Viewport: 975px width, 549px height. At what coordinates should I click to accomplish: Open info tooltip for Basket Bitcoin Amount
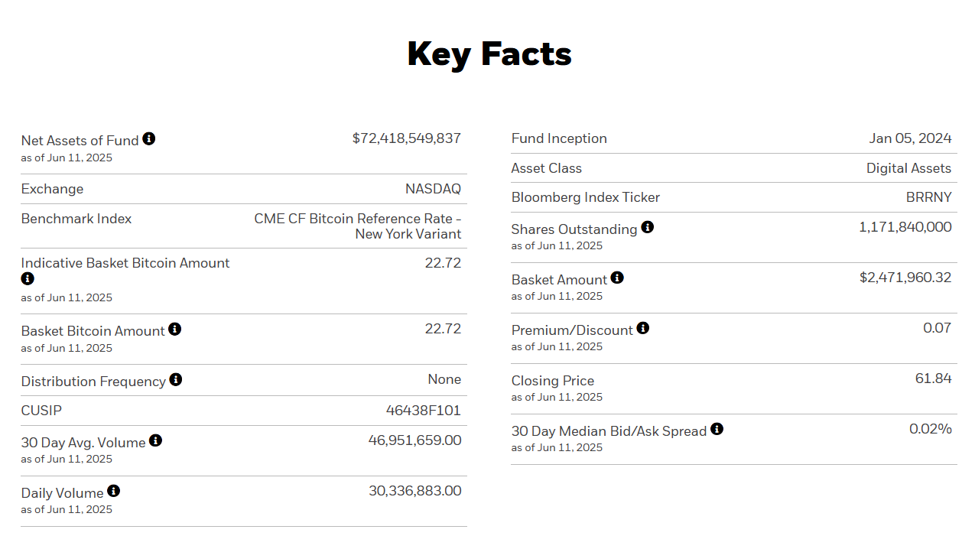tap(175, 330)
